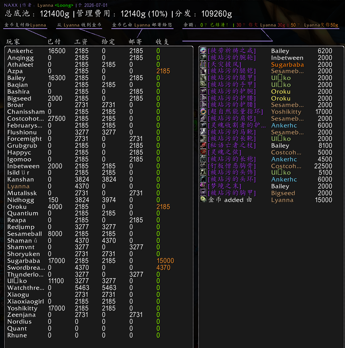Click the 收支 column header
The height and width of the screenshot is (348, 345).
click(x=162, y=41)
